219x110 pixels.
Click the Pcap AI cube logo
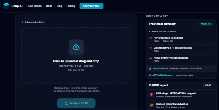click(x=6, y=6)
